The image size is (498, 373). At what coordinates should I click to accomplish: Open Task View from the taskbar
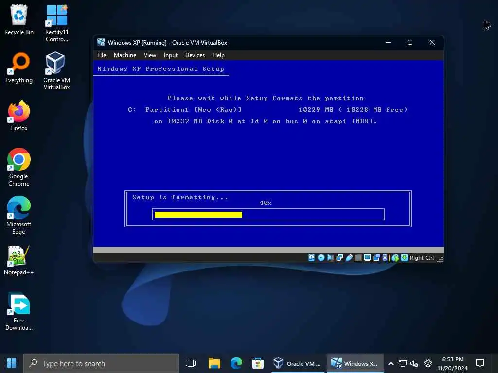(x=191, y=363)
